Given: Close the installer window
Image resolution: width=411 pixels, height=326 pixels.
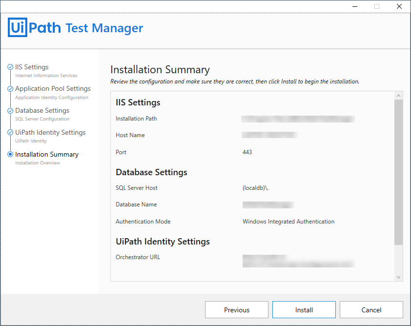Looking at the screenshot, I should click(x=399, y=6).
